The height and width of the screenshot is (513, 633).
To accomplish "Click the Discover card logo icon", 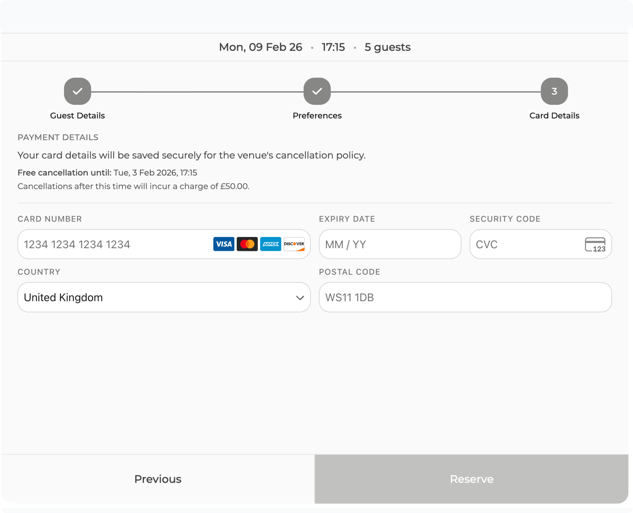I will pyautogui.click(x=294, y=244).
